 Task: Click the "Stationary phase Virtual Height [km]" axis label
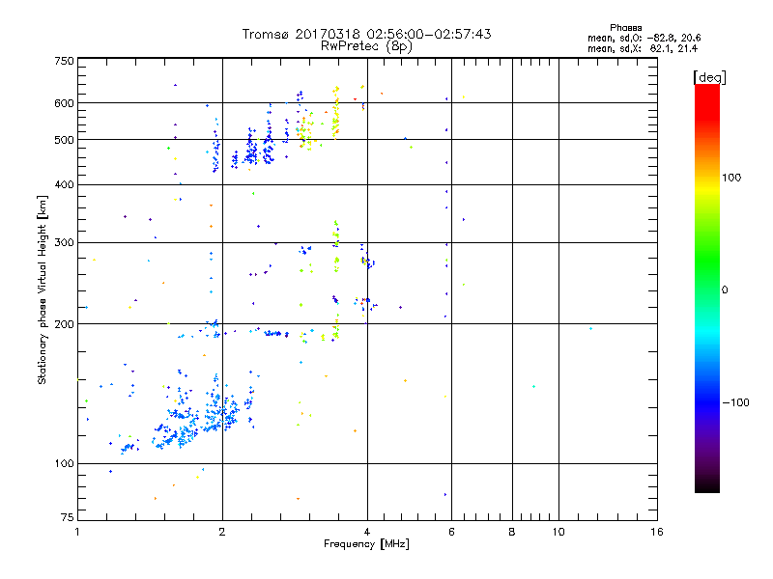pos(43,289)
